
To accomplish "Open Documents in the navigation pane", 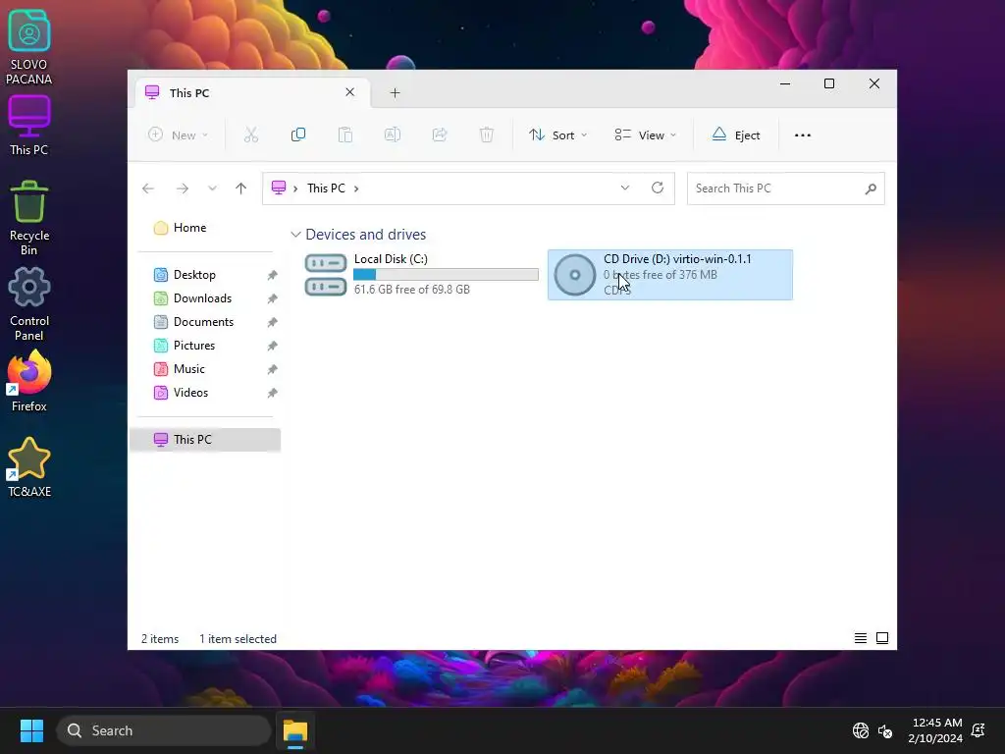I will [x=205, y=322].
